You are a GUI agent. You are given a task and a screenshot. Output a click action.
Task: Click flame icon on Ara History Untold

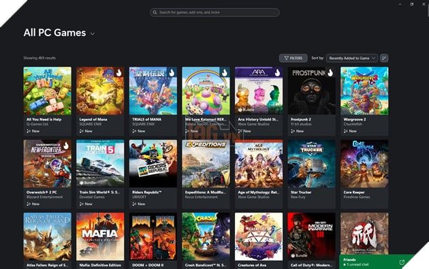coord(277,72)
